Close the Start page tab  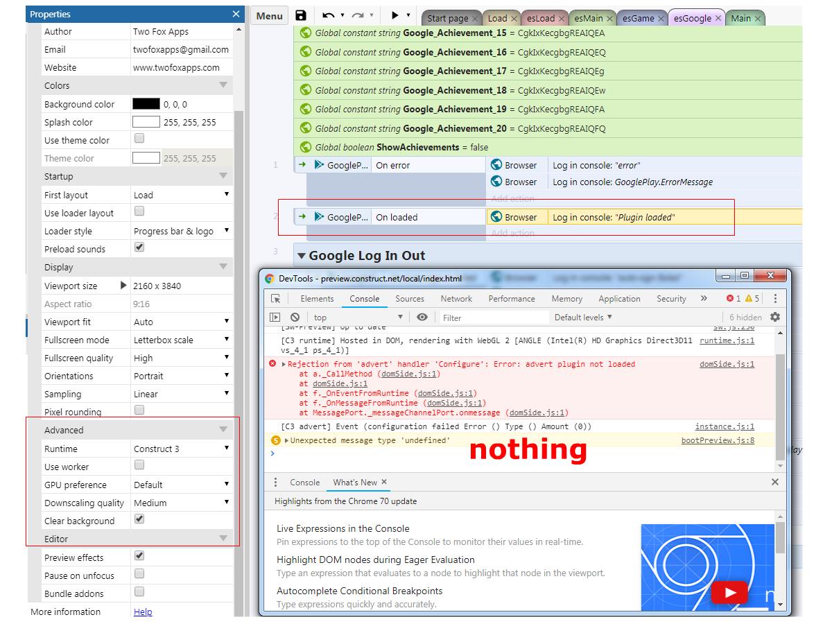[x=475, y=19]
